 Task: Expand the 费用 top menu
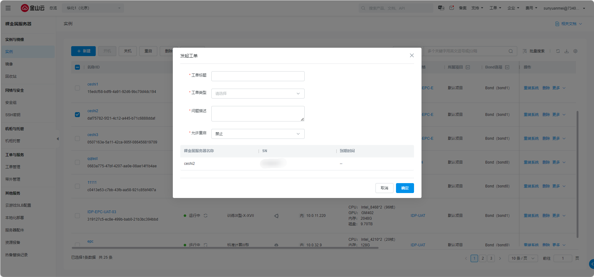(x=531, y=8)
